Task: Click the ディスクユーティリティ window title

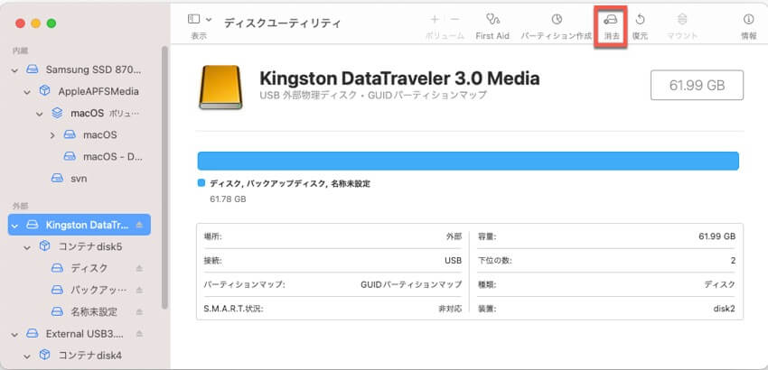Action: pos(282,23)
